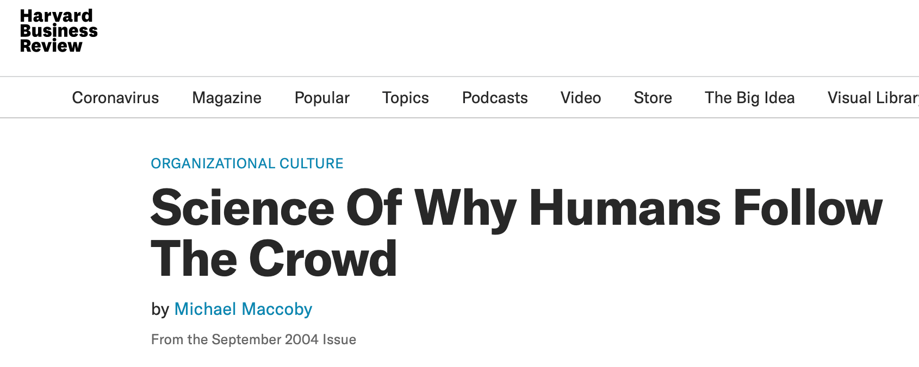Click the word 'Review' in the logo
The height and width of the screenshot is (367, 919).
pos(51,46)
